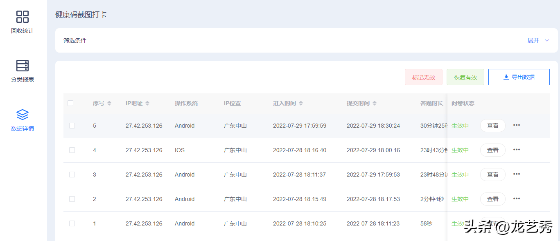Open the 回收统计 sidebar icon
This screenshot has width=560, height=241.
coord(23,17)
